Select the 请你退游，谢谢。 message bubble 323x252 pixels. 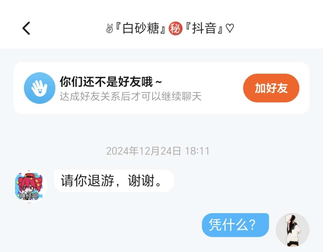pyautogui.click(x=114, y=181)
